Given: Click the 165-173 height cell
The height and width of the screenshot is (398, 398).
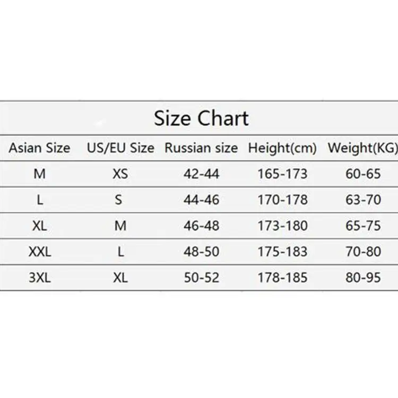Looking at the screenshot, I should pos(282,174).
